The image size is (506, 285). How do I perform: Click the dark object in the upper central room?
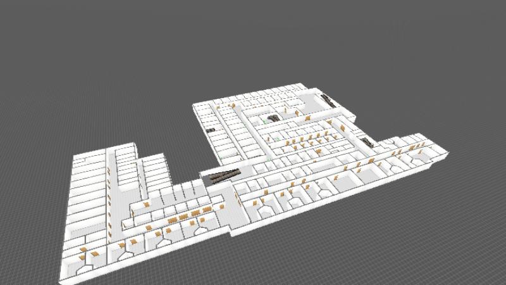tap(273, 118)
